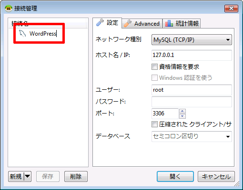Screen dimensions: 243x190
Task: Focus the パスワード input field
Action: (x=192, y=102)
